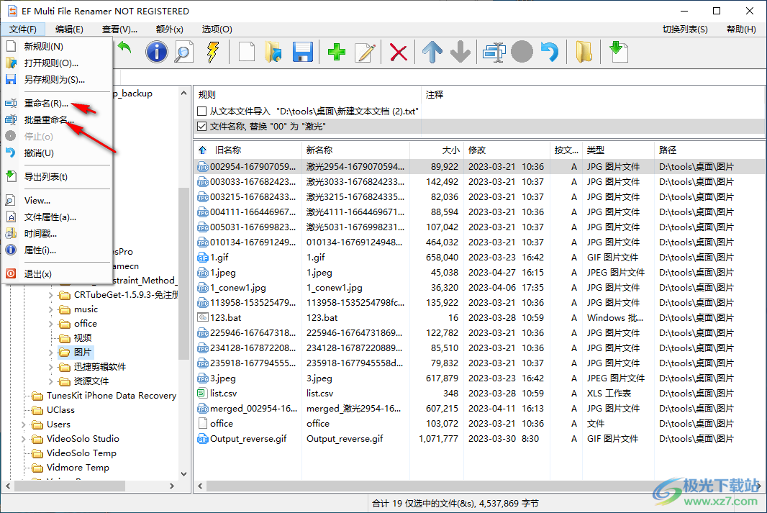Click the gray stop circle icon
767x513 pixels.
tap(522, 52)
